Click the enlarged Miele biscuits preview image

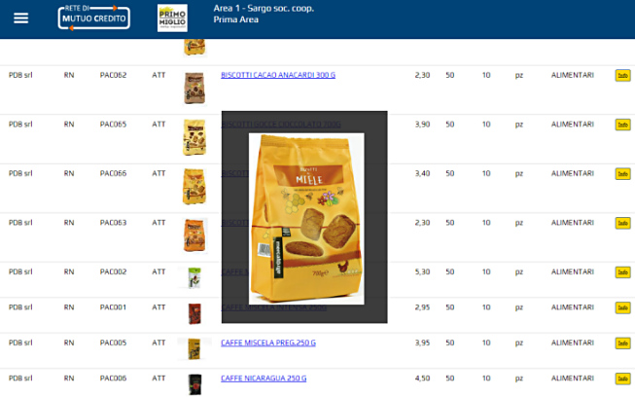[306, 219]
